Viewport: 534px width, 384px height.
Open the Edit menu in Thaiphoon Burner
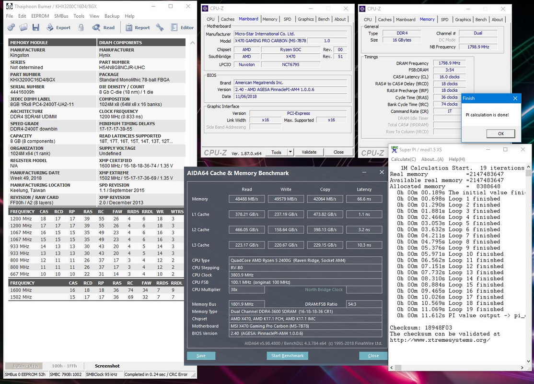(22, 16)
